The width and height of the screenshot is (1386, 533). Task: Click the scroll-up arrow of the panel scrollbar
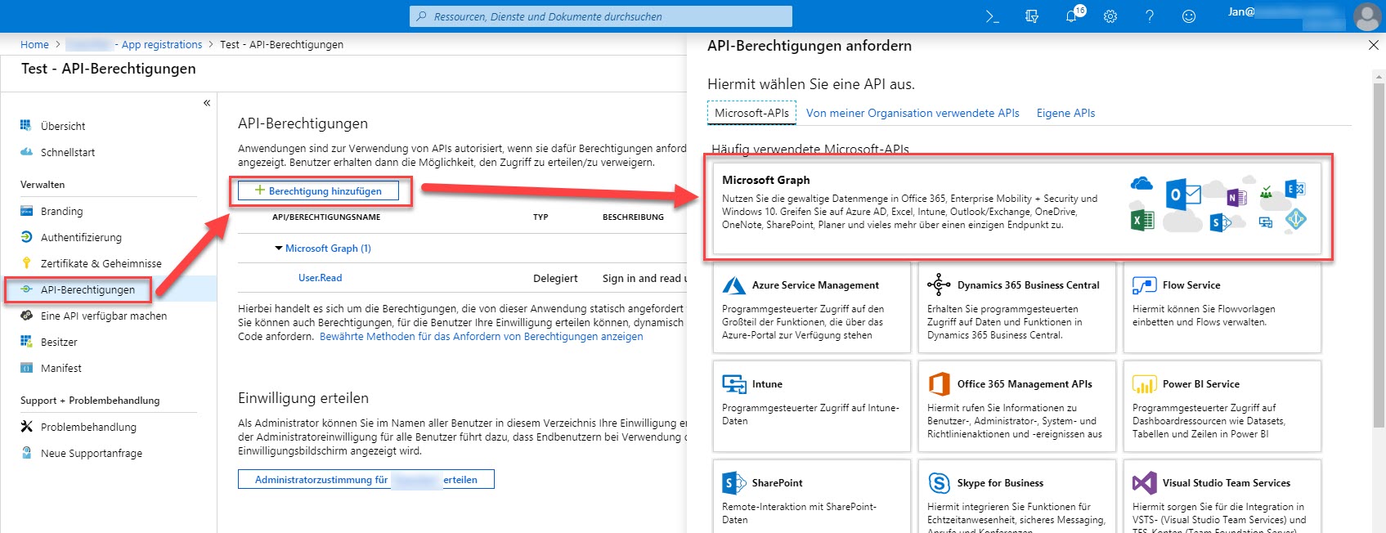(x=1378, y=78)
